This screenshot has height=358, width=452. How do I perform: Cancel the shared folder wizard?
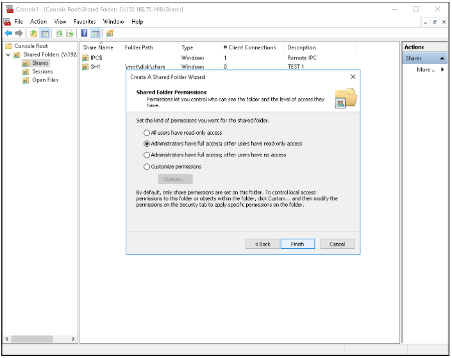pyautogui.click(x=338, y=244)
